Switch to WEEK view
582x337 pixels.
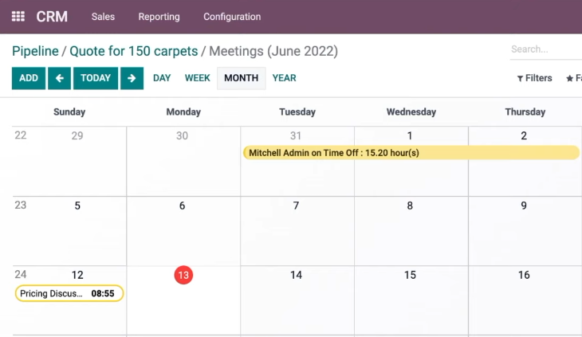[x=198, y=78]
